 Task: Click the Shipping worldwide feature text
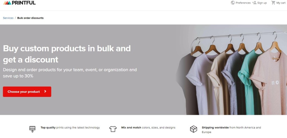[x=231, y=130]
